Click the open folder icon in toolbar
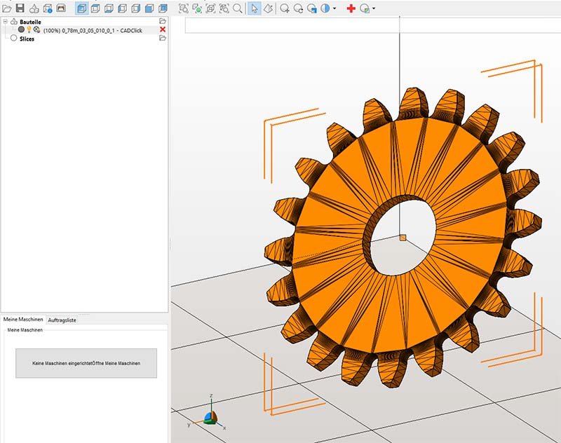This screenshot has height=443, width=561. pos(6,8)
